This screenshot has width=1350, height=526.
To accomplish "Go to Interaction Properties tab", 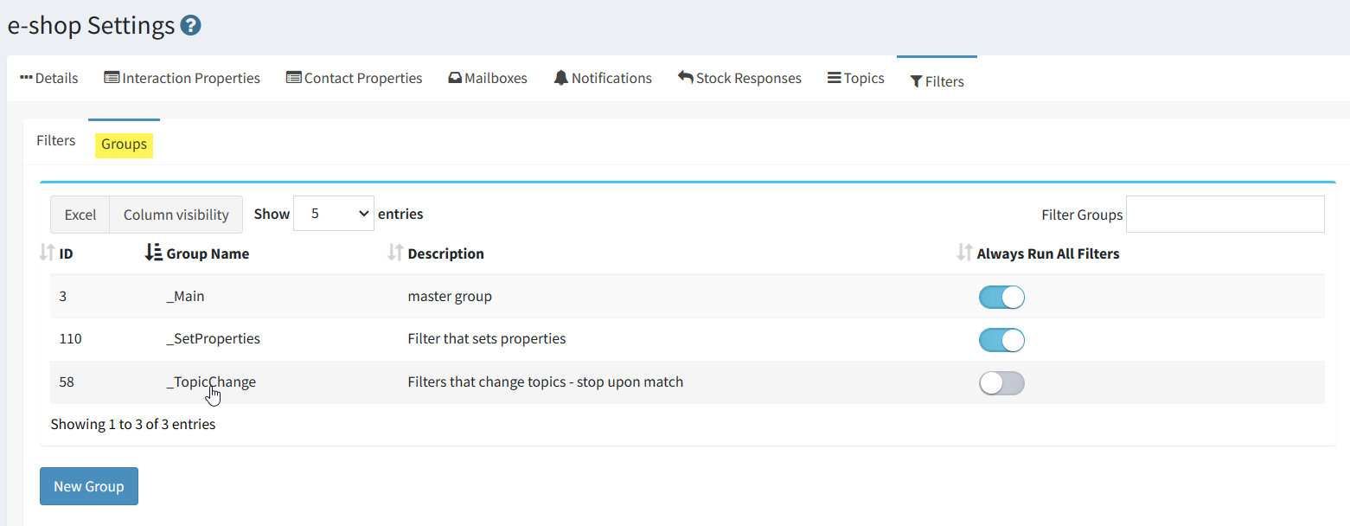I will tap(182, 79).
